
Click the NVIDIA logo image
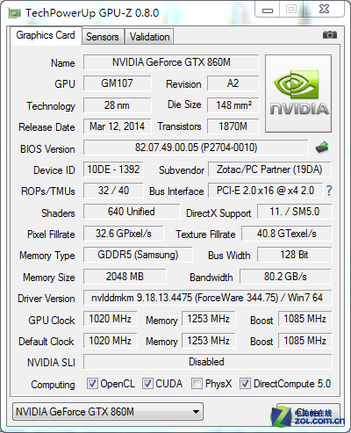(x=298, y=93)
